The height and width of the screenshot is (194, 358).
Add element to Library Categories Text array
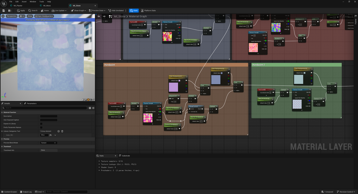pyautogui.click(x=58, y=131)
